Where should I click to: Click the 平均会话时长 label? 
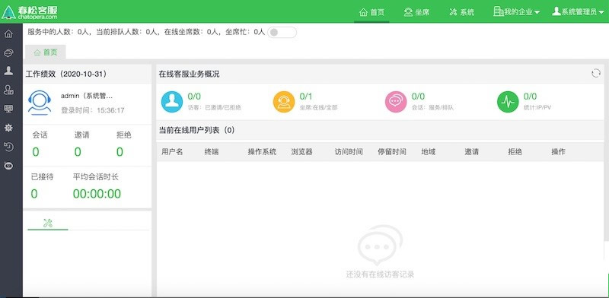click(96, 177)
